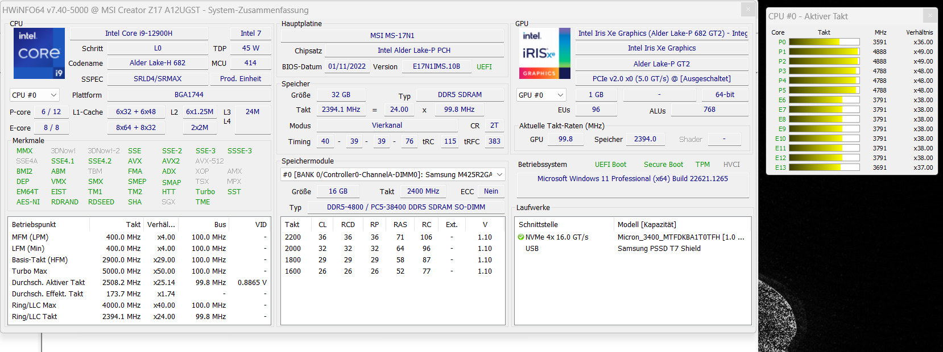Viewport: 943px width, 352px height.
Task: Click the RCD column header in timing table
Action: click(x=348, y=225)
